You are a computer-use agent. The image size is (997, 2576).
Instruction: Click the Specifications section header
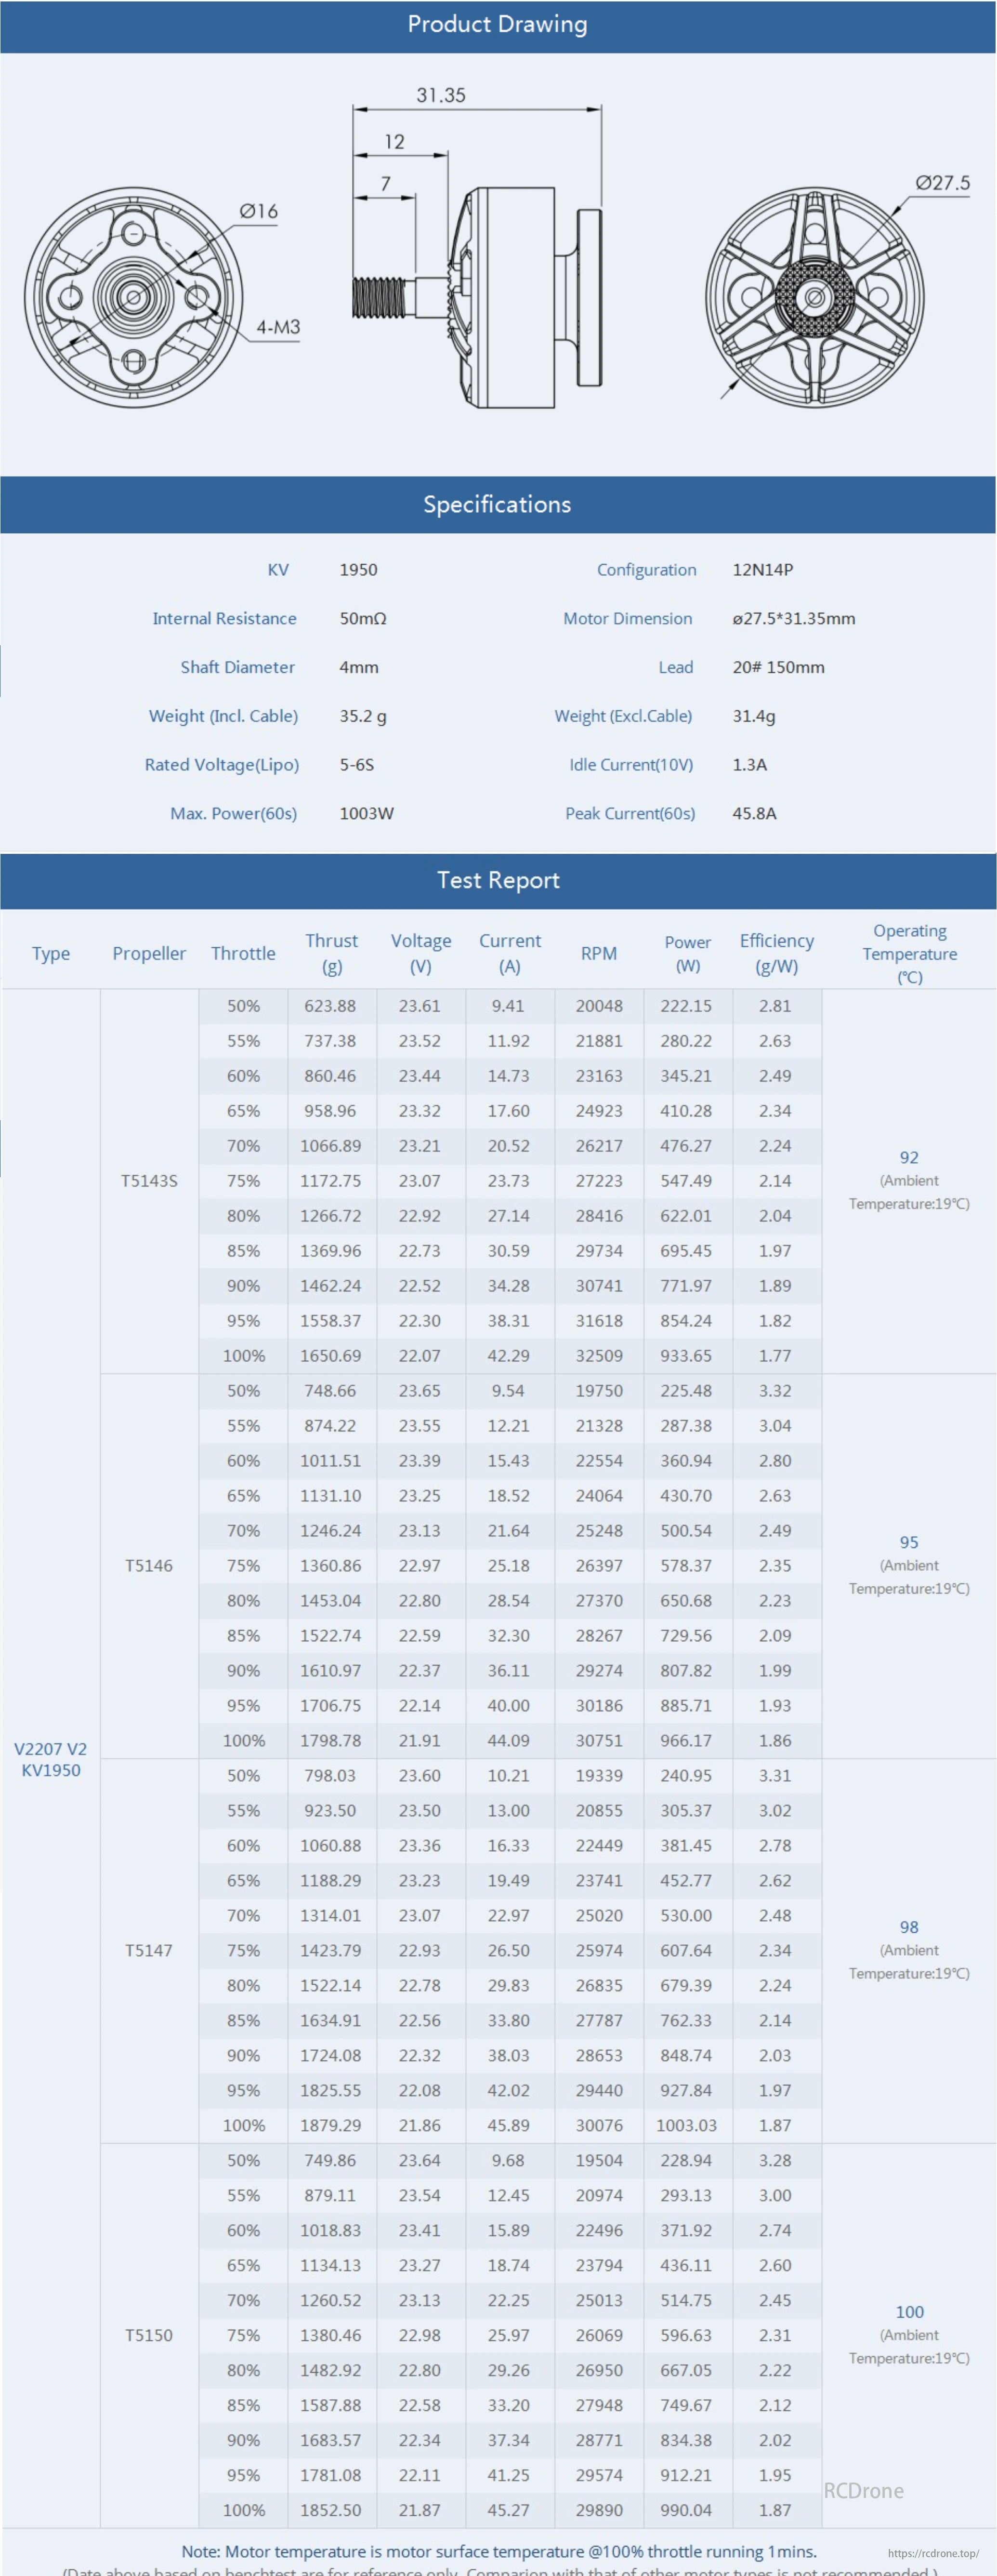(x=498, y=504)
